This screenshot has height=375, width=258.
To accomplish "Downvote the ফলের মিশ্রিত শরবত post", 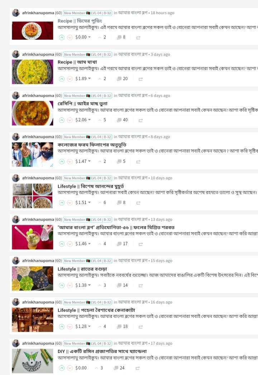I will point(70,244).
